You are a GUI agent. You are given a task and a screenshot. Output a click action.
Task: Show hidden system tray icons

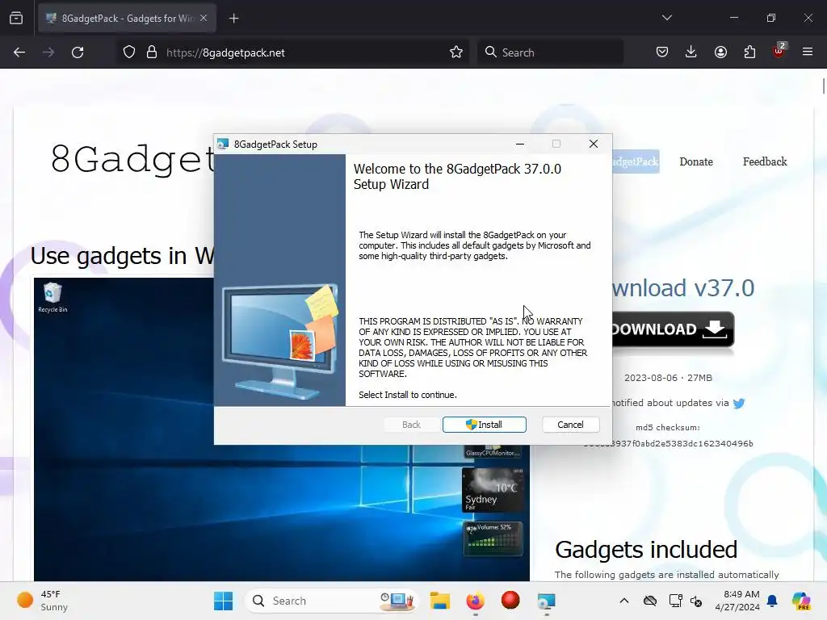coord(624,601)
